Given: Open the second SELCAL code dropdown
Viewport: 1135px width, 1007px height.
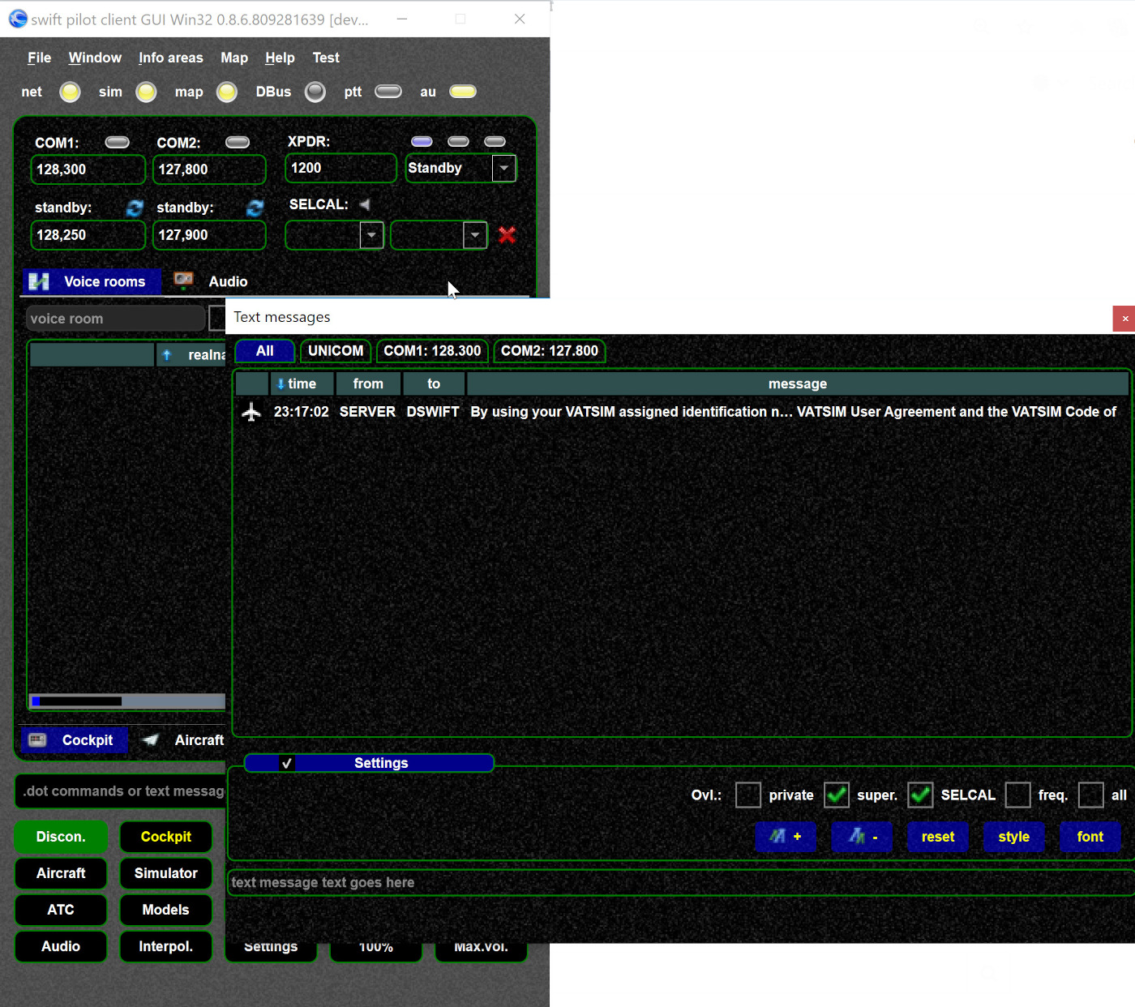Looking at the screenshot, I should click(x=475, y=236).
